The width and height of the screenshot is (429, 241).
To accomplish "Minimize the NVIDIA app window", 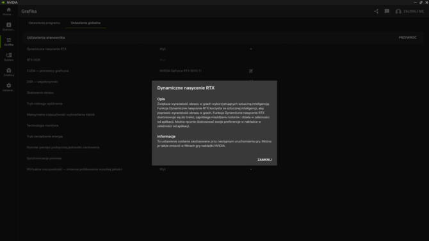I will pos(416,3).
